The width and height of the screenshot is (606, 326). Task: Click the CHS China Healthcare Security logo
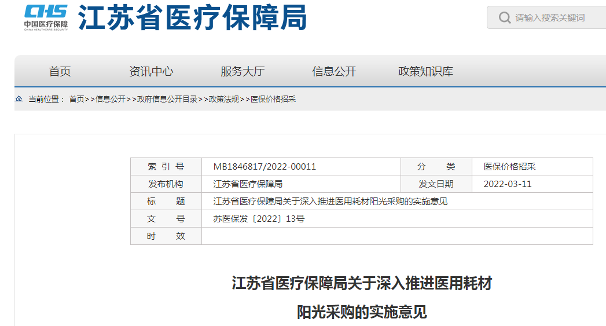click(46, 18)
